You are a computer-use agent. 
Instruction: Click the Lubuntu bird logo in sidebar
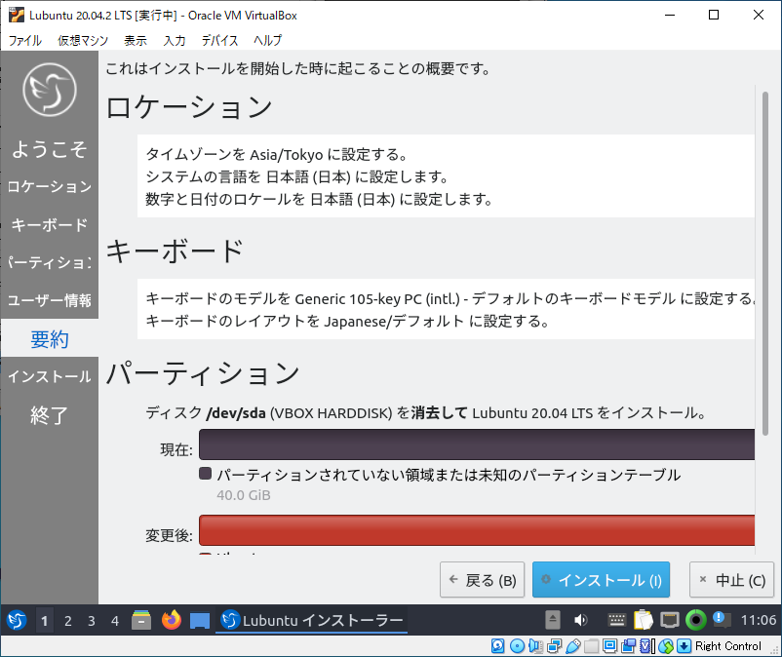click(50, 90)
